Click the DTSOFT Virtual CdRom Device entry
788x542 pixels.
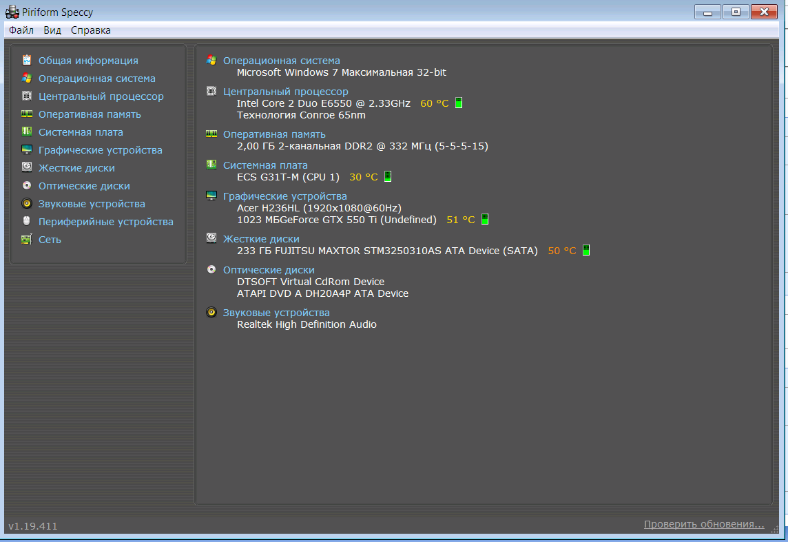pyautogui.click(x=311, y=281)
